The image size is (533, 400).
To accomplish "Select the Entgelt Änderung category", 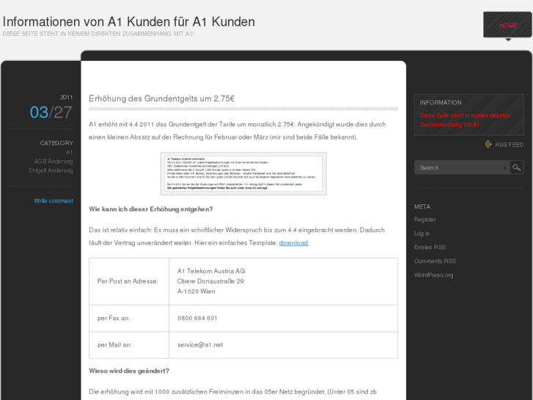I will 51,170.
